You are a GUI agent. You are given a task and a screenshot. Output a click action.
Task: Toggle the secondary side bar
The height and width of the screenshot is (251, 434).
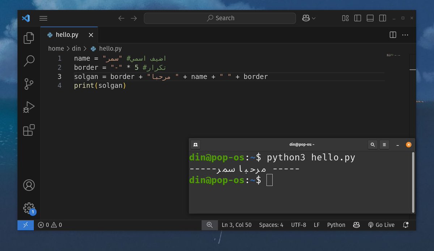coord(382,18)
